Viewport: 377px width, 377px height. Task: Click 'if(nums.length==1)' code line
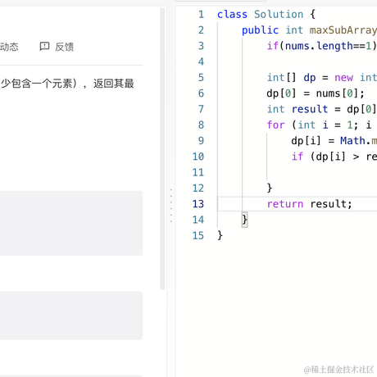[x=322, y=46]
